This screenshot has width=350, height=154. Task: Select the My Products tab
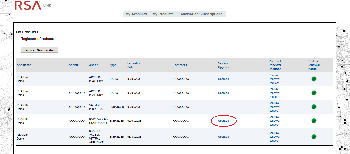click(x=163, y=14)
